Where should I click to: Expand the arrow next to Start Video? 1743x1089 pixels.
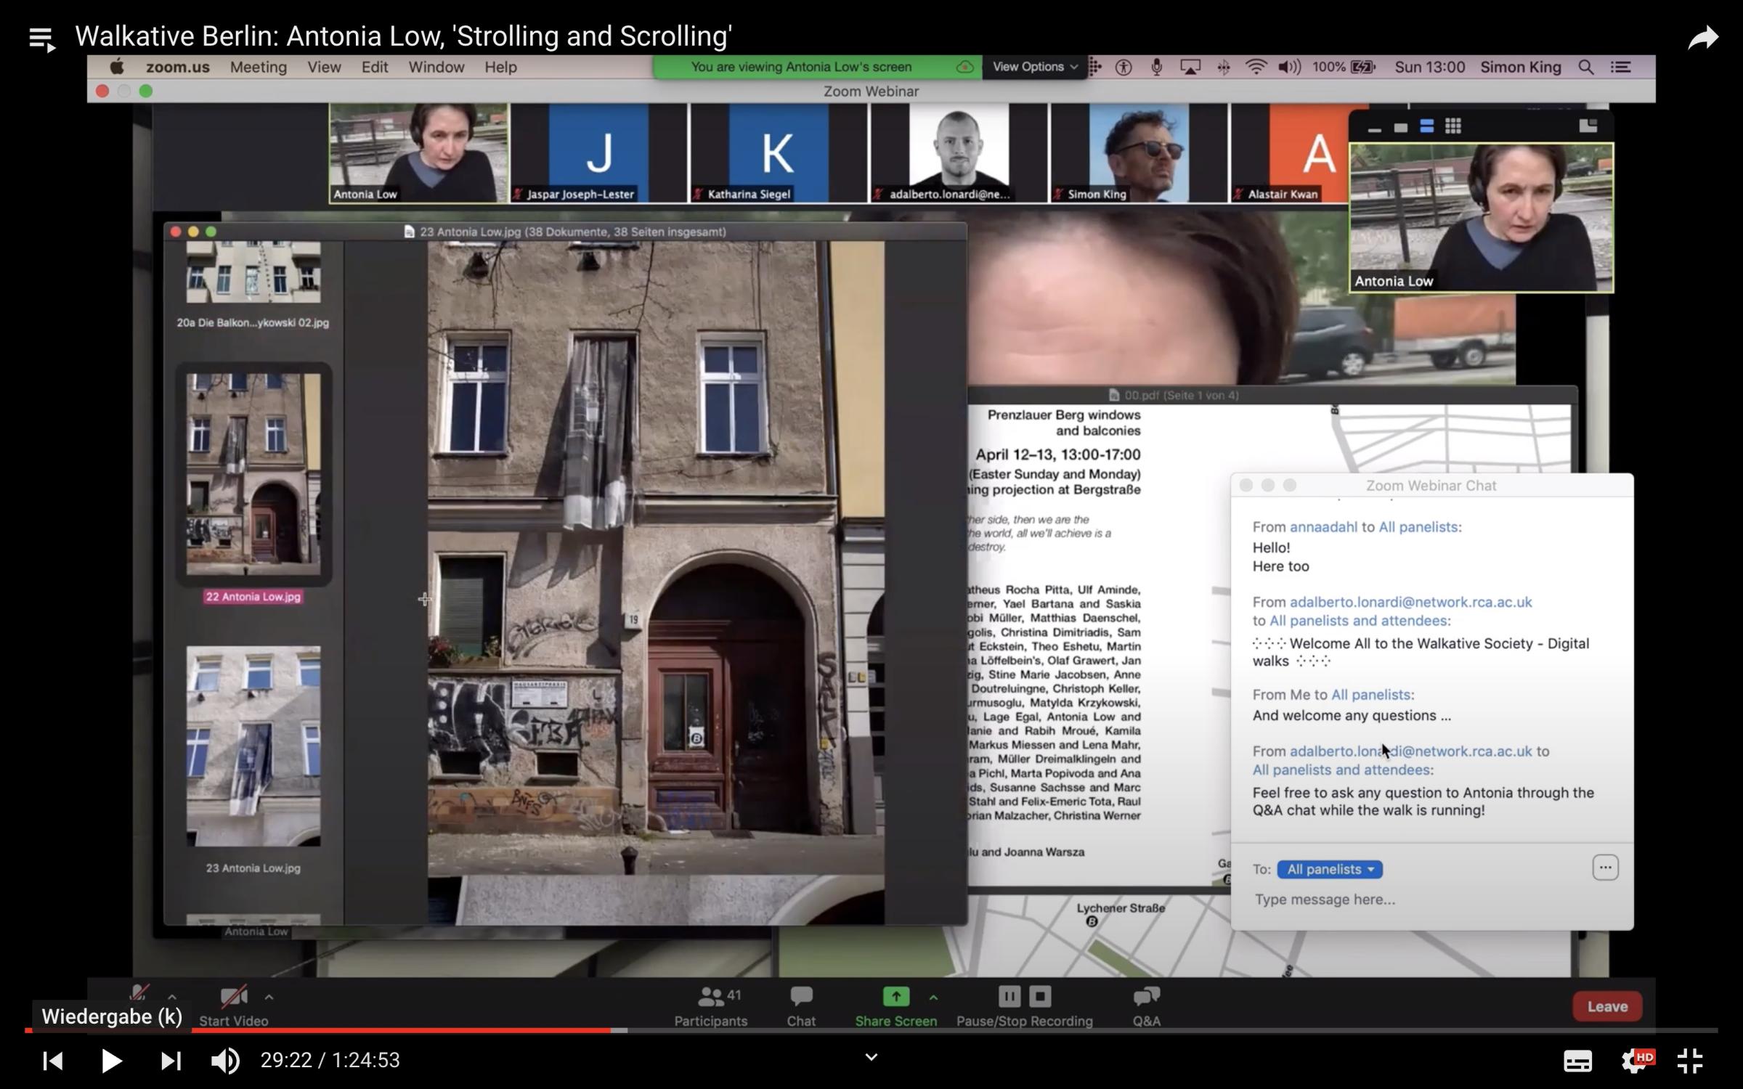[269, 997]
